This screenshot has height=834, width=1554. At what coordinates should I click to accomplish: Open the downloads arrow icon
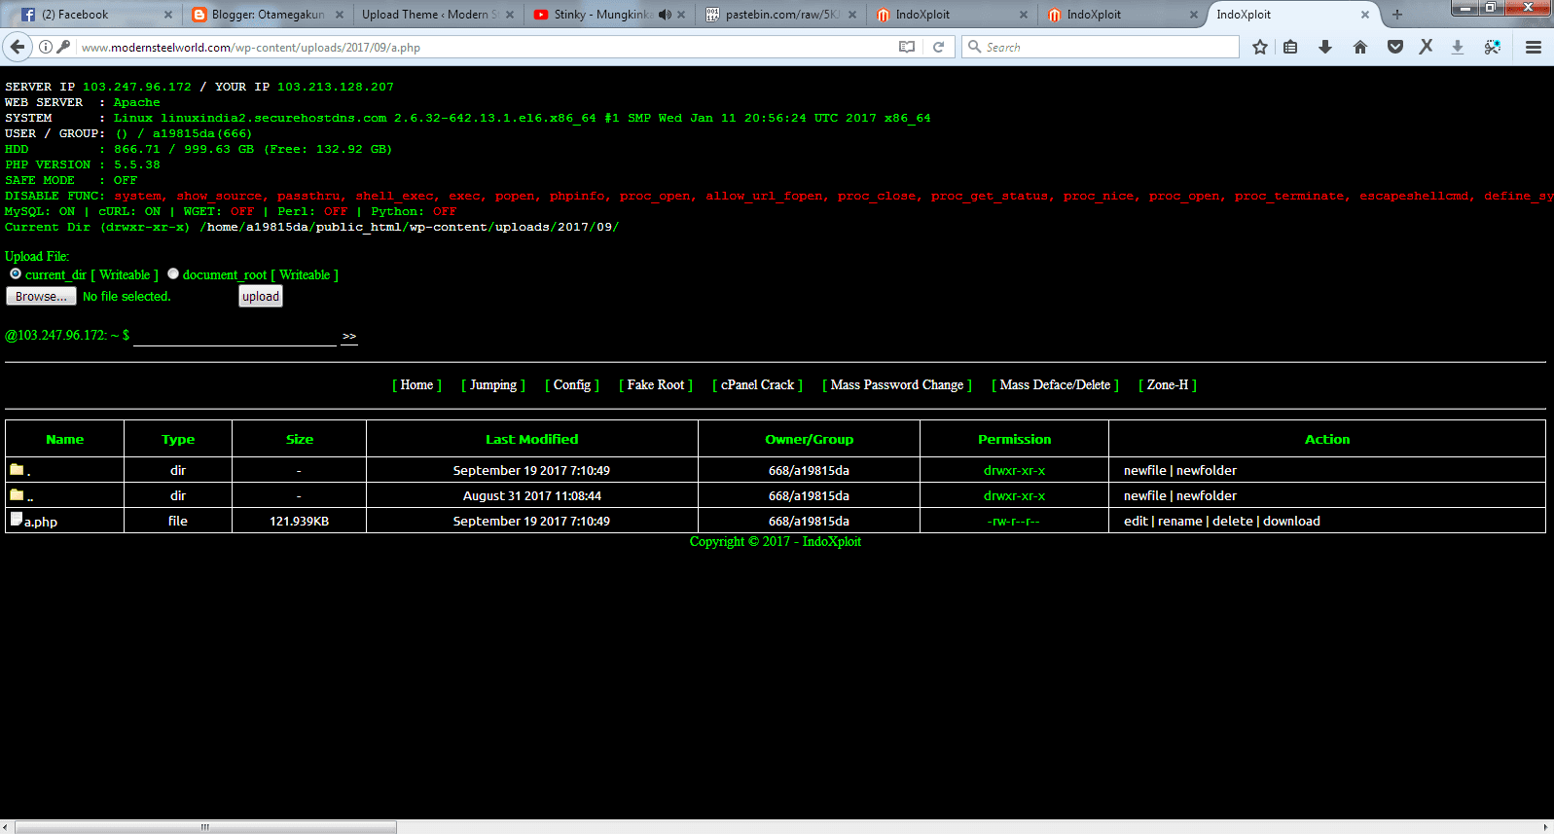pyautogui.click(x=1325, y=47)
